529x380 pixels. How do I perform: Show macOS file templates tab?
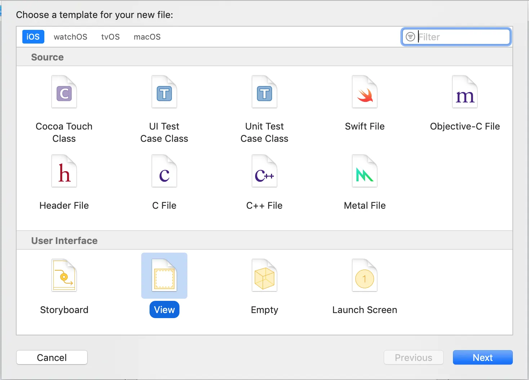coord(147,37)
